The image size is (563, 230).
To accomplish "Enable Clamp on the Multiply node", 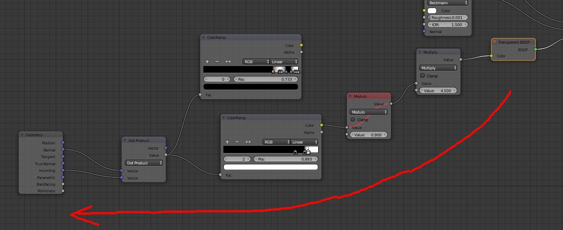I will tap(422, 76).
